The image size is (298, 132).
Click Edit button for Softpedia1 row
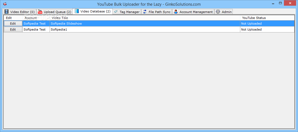(x=13, y=29)
